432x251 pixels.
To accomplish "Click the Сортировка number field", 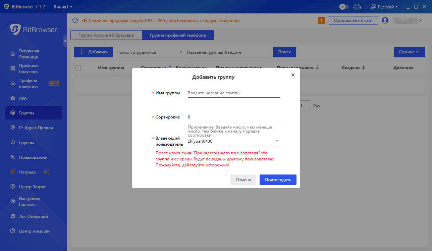I will tap(233, 117).
